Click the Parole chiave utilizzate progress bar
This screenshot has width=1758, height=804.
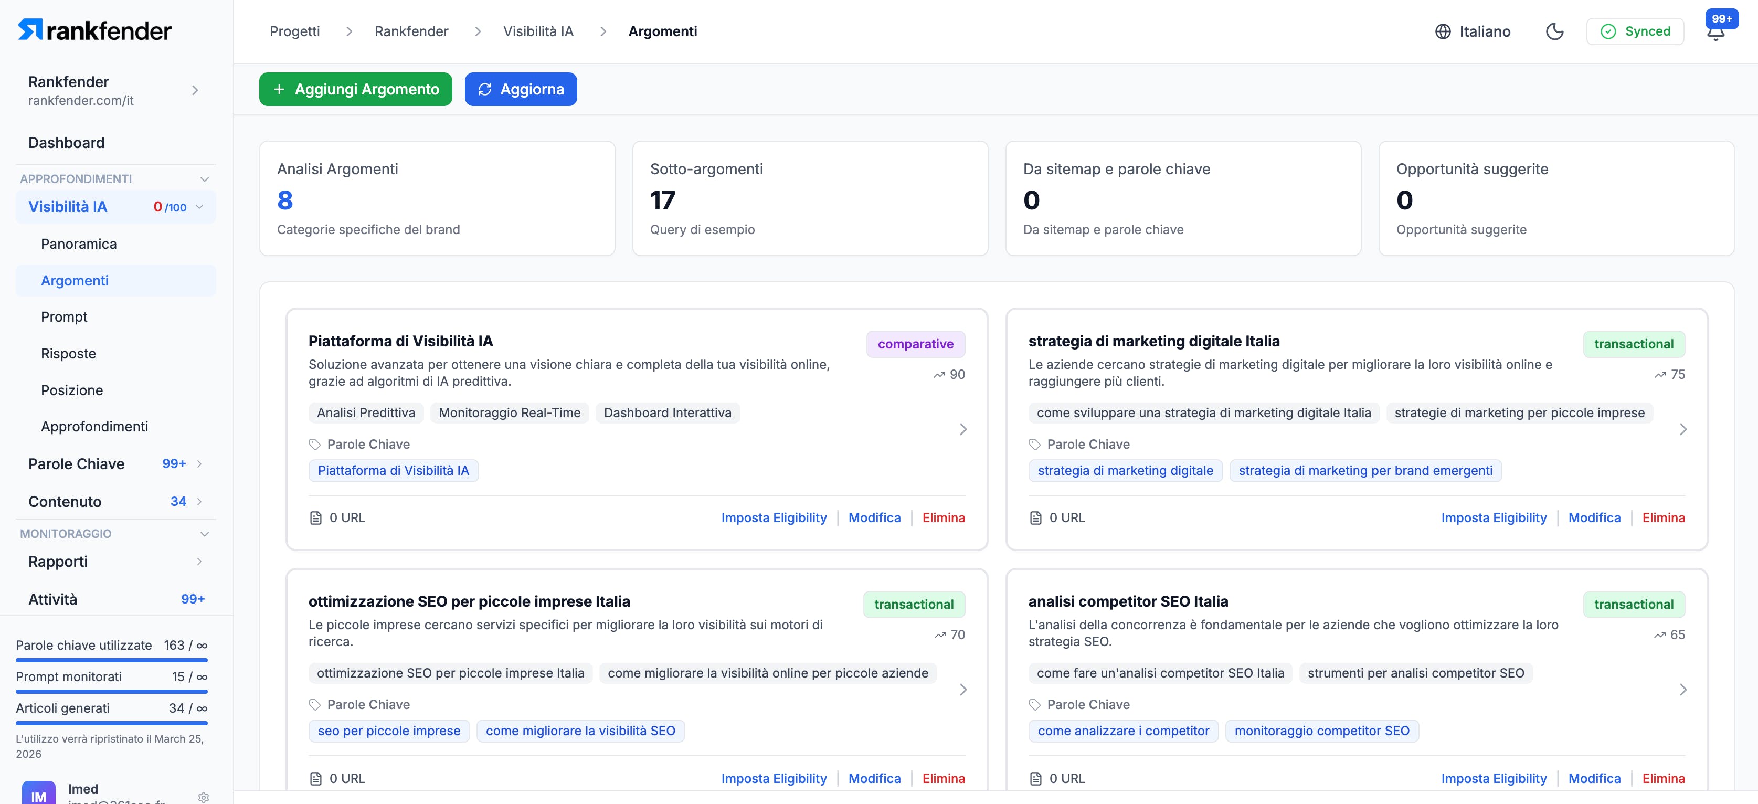pyautogui.click(x=111, y=660)
